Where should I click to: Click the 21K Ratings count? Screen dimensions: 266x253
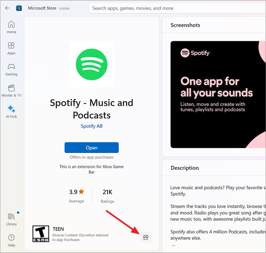click(x=107, y=196)
